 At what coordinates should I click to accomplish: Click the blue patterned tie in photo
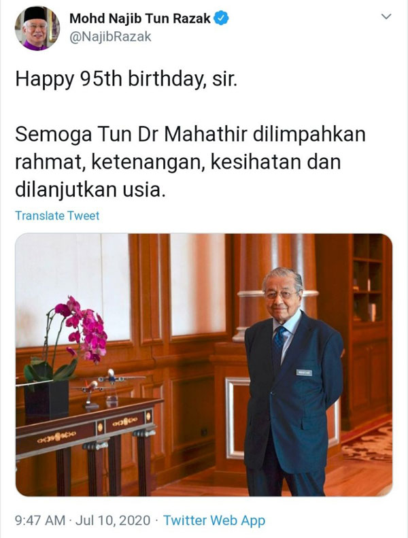pyautogui.click(x=279, y=341)
